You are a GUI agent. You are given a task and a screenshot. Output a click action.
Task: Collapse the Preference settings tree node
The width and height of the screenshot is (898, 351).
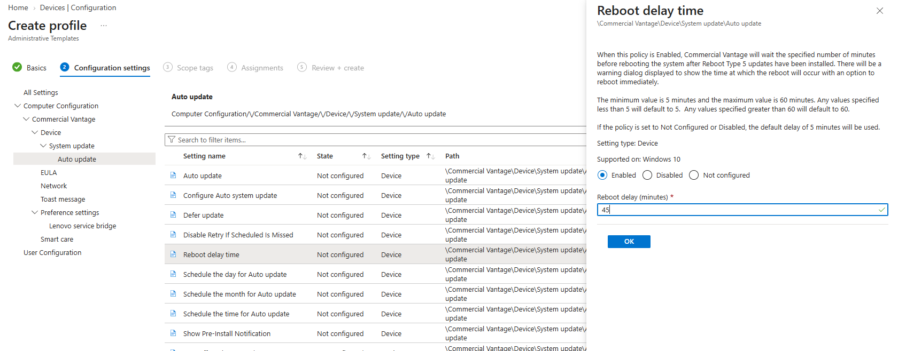[x=35, y=212]
